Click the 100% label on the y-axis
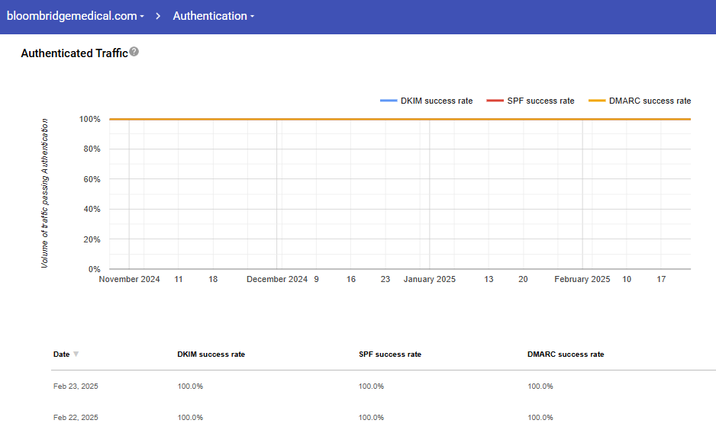Image resolution: width=716 pixels, height=433 pixels. [x=89, y=119]
